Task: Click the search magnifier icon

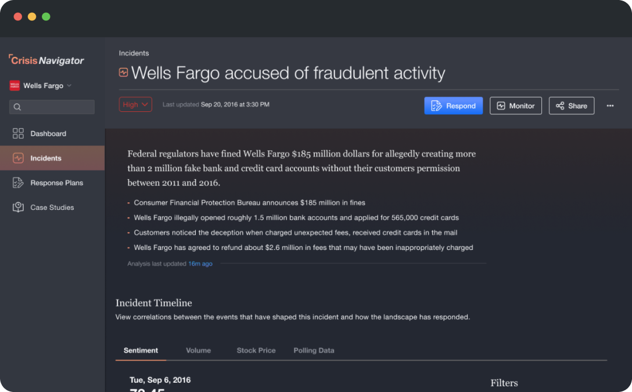Action: 17,107
